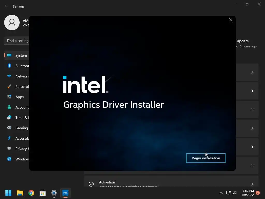
Task: Focus the Find a setting search box
Action: [x=17, y=41]
